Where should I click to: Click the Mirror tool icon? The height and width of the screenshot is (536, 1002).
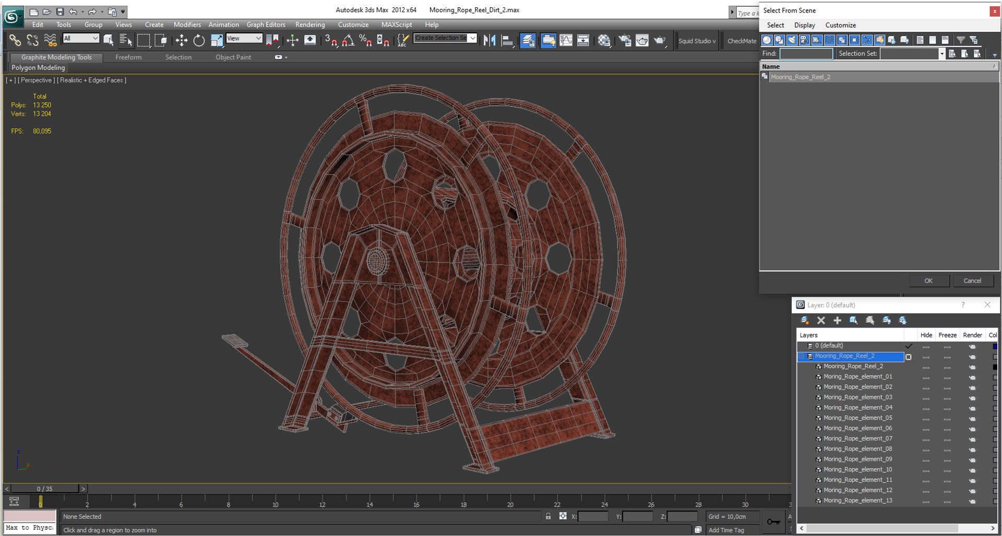click(x=489, y=40)
